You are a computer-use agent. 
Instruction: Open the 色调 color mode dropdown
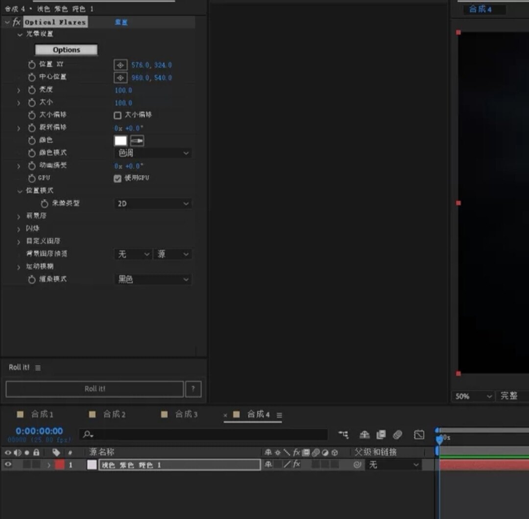(152, 153)
